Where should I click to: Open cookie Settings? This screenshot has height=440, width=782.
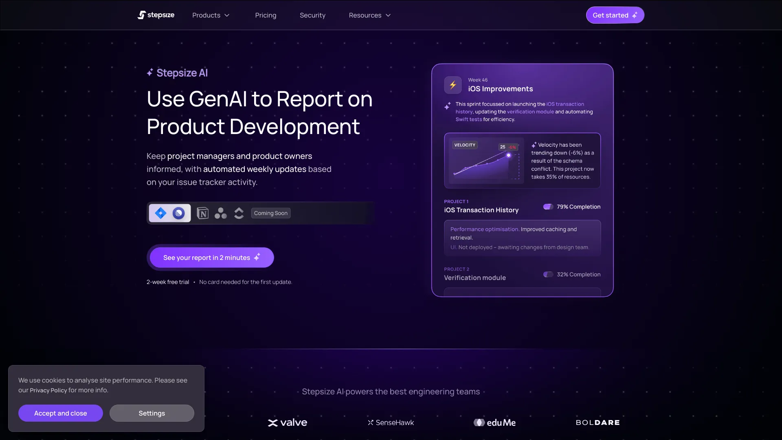pyautogui.click(x=152, y=413)
